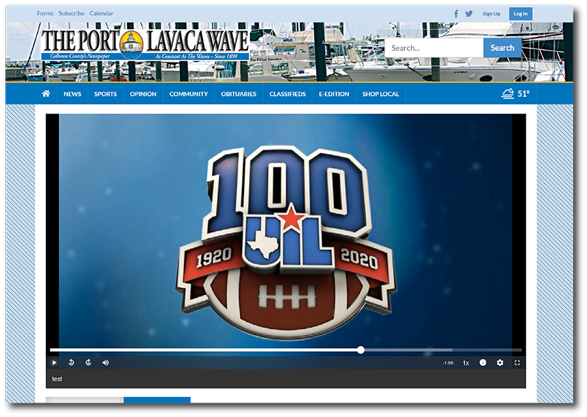The image size is (587, 417).
Task: Click the Subscribe link
Action: tap(71, 14)
